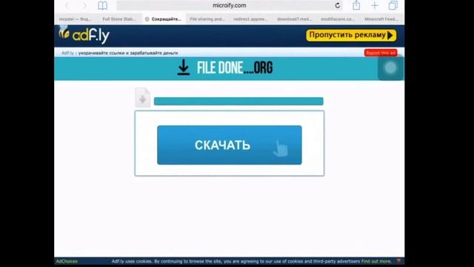Screen dimensions: 474x267
Task: Select the Сокращайте tab
Action: coord(164,19)
